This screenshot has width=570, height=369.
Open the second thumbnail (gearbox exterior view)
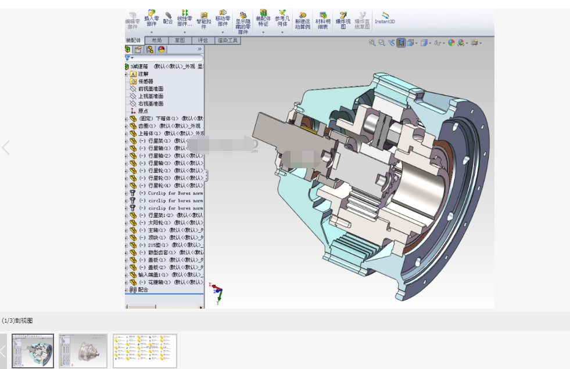point(83,351)
